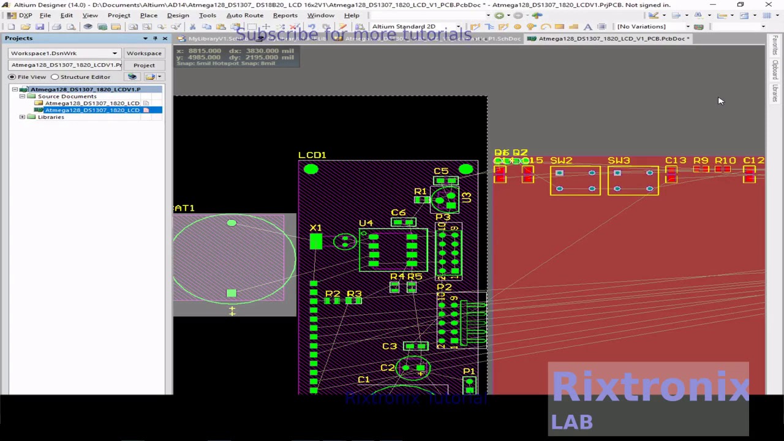Screen dimensions: 784x441
Task: Click the Copy icon in toolbar
Action: point(207,27)
